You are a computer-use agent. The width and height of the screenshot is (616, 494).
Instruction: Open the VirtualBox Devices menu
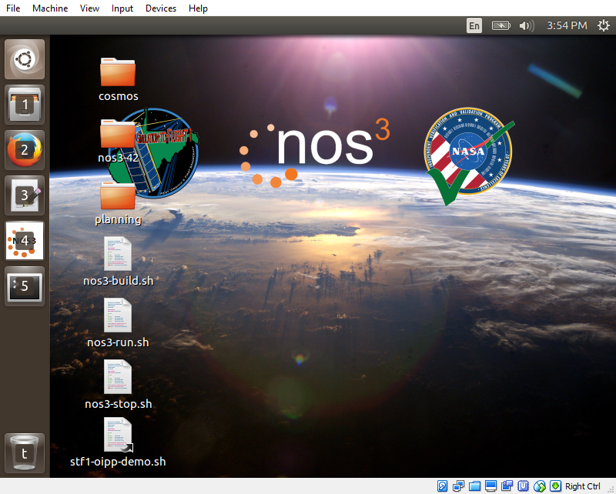tap(161, 8)
